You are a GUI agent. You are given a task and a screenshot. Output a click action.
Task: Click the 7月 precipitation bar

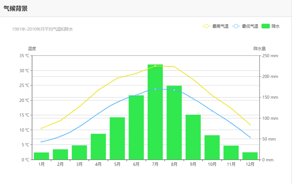point(155,112)
